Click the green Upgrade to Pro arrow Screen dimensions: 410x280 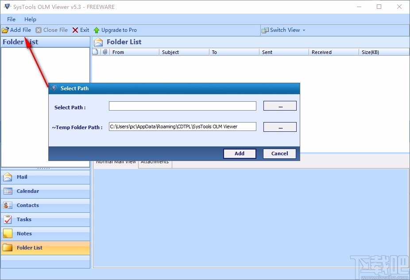[97, 30]
